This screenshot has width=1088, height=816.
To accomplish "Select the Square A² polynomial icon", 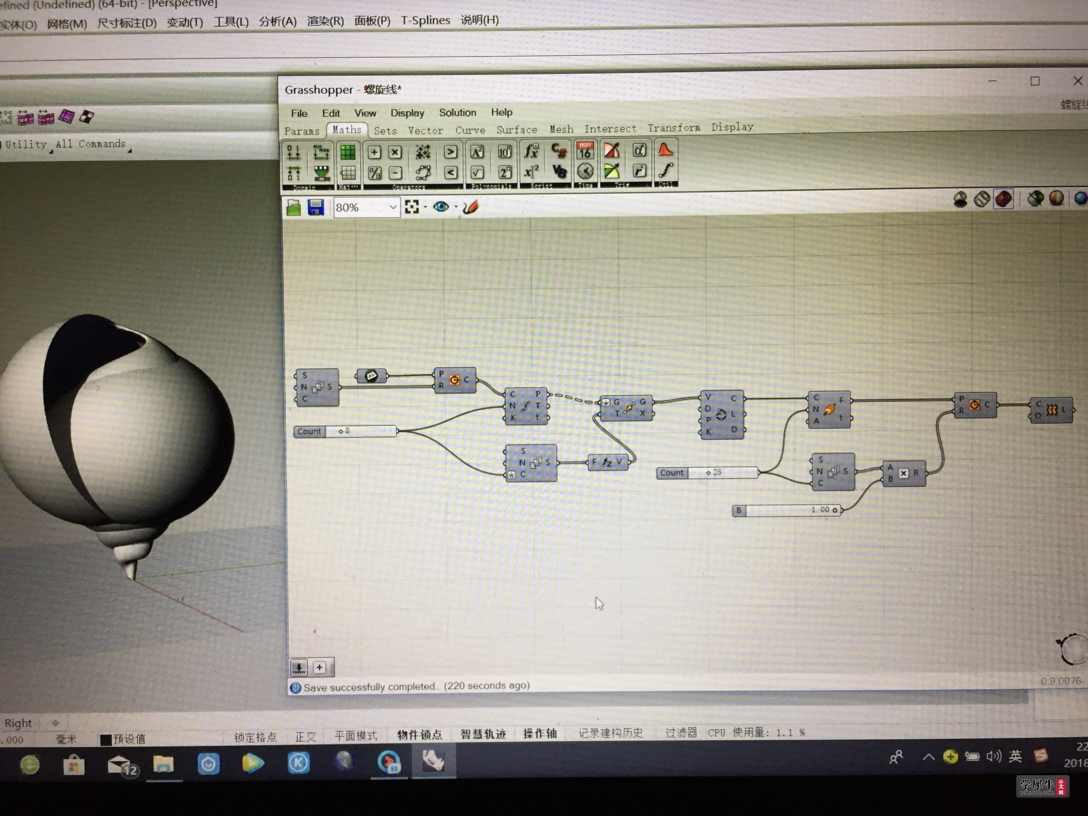I will (x=477, y=152).
